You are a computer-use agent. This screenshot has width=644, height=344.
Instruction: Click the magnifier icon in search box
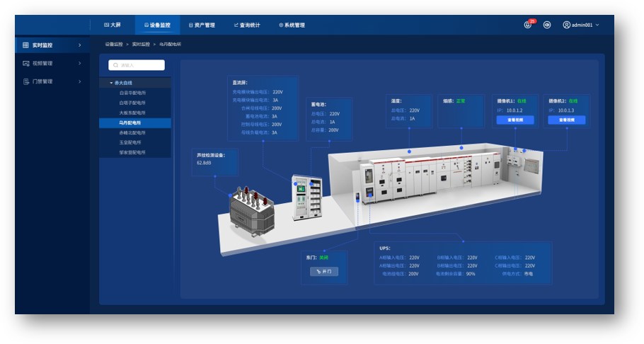pos(116,65)
